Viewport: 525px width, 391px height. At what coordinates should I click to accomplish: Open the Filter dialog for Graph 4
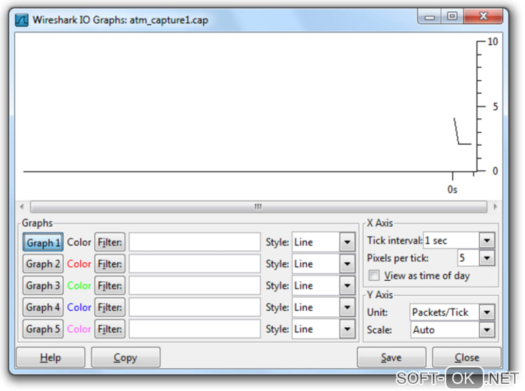click(x=110, y=307)
